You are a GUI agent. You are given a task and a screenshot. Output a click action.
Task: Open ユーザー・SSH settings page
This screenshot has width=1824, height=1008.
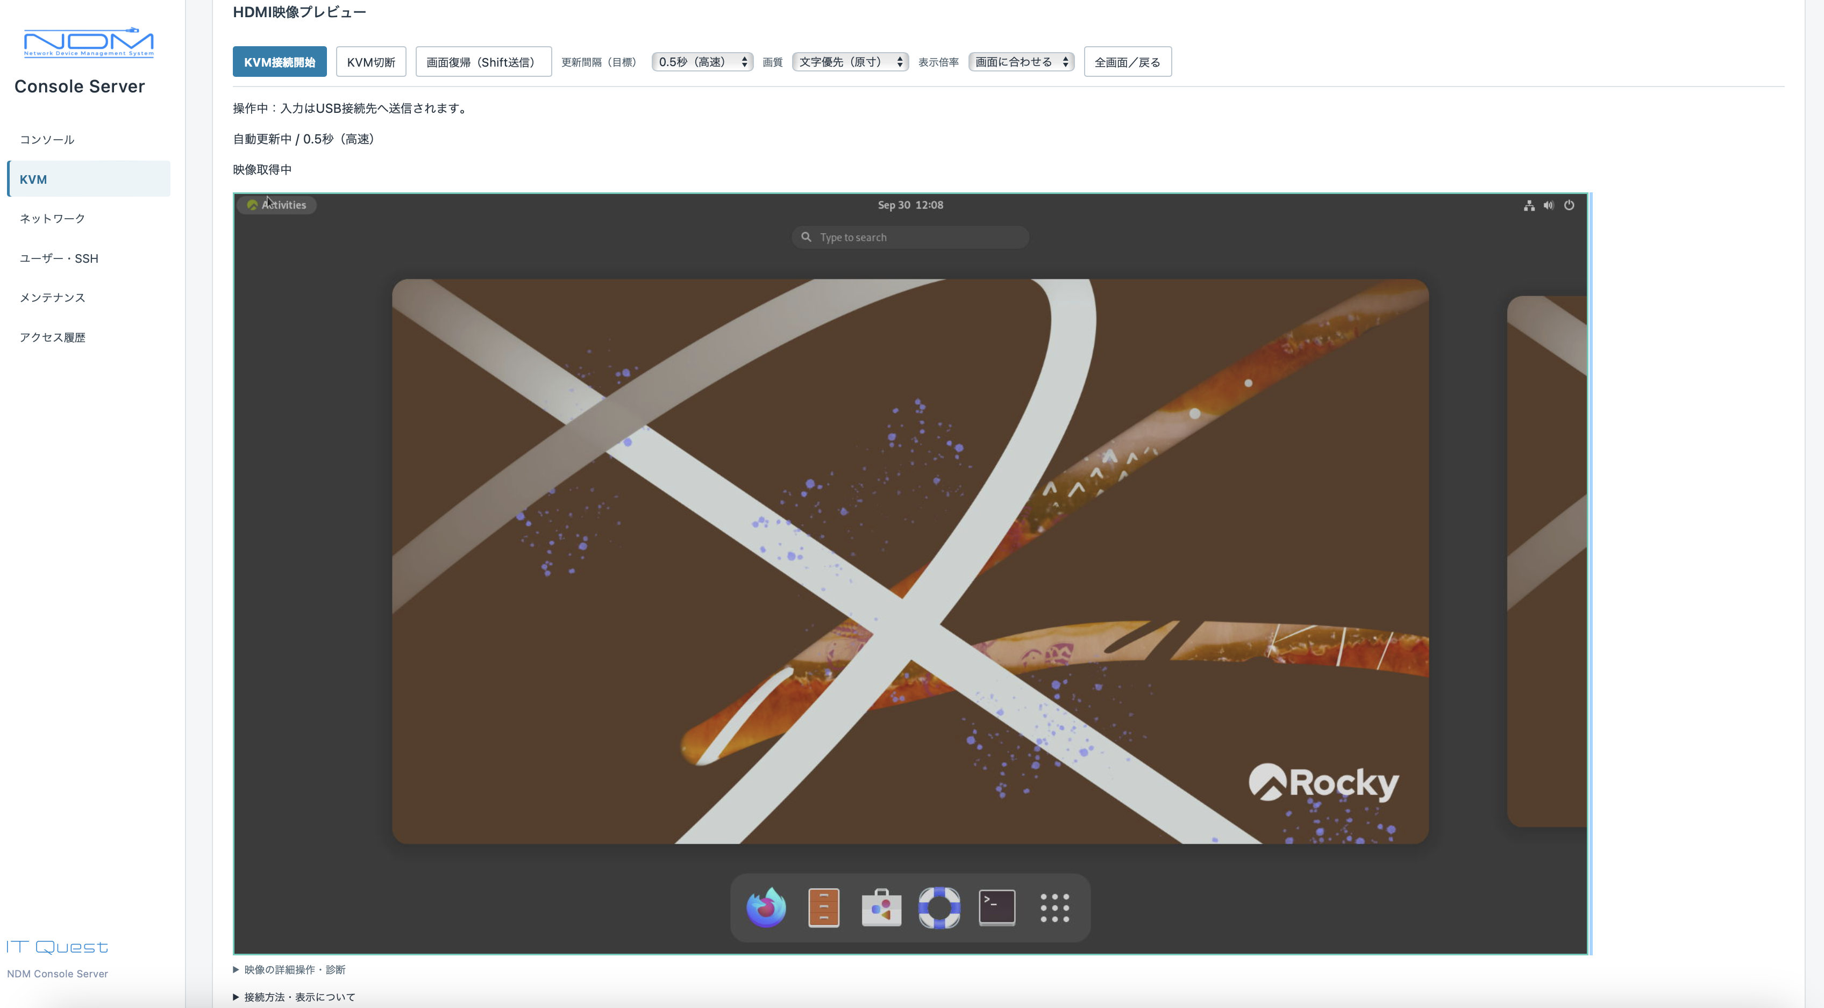[x=89, y=258]
